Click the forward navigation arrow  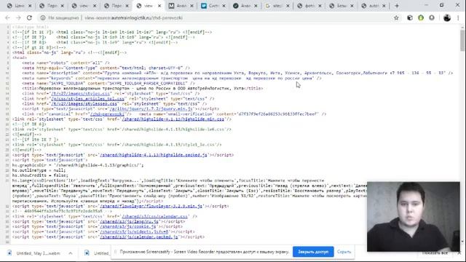click(x=18, y=17)
